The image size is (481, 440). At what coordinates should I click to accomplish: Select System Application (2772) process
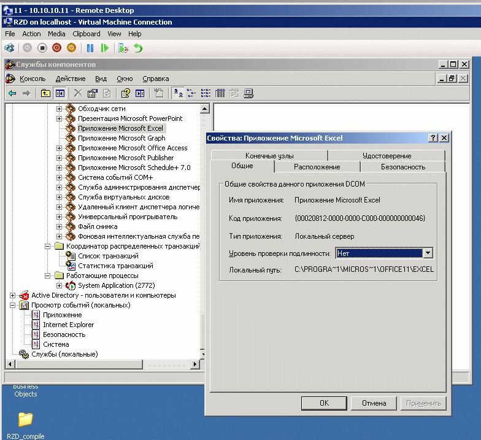(117, 285)
